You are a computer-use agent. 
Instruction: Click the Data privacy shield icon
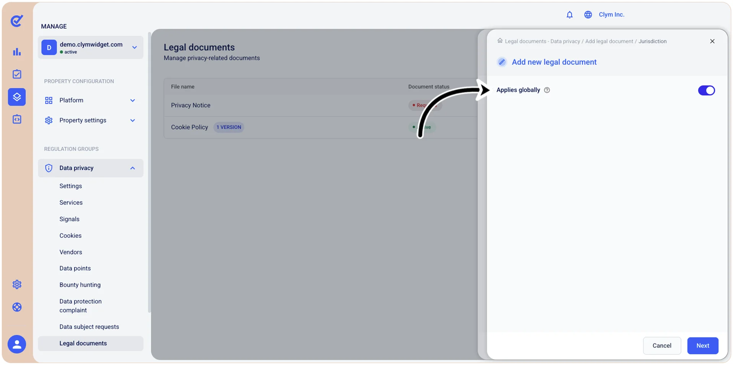49,168
